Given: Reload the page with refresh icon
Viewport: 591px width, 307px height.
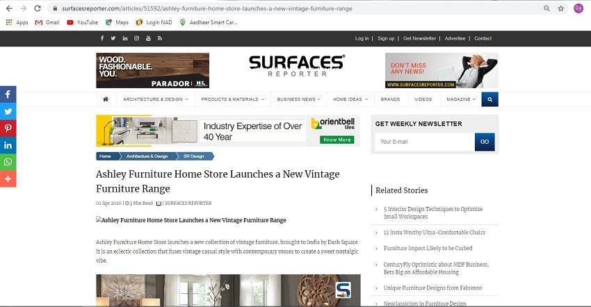Looking at the screenshot, I should [x=38, y=8].
